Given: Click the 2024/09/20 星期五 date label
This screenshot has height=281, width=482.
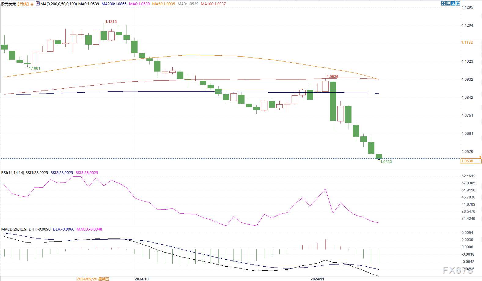Looking at the screenshot, I should point(93,279).
